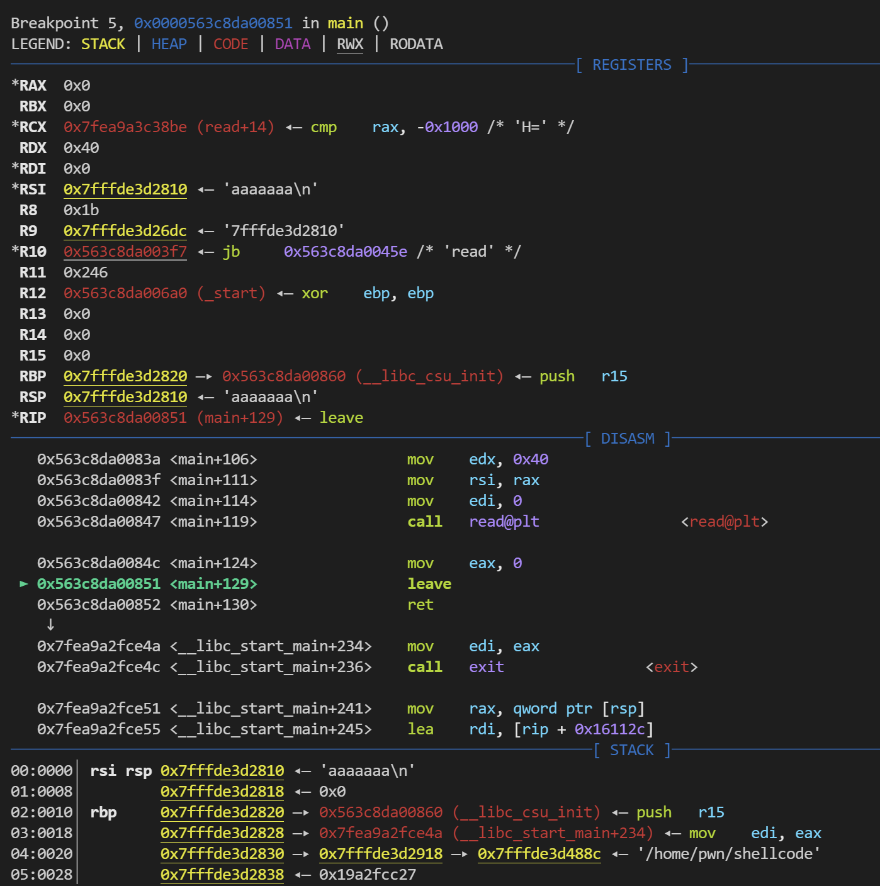
Task: Click the __libc_start_main+241 line
Action: click(x=341, y=709)
